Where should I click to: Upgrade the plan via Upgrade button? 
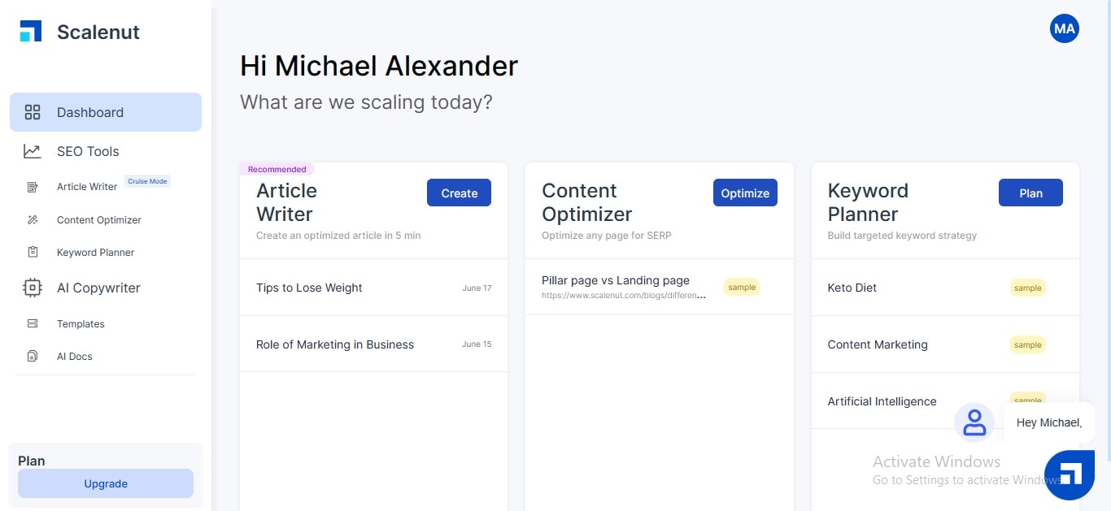(x=106, y=483)
